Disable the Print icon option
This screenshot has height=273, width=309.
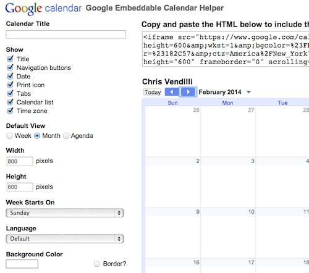[10, 85]
